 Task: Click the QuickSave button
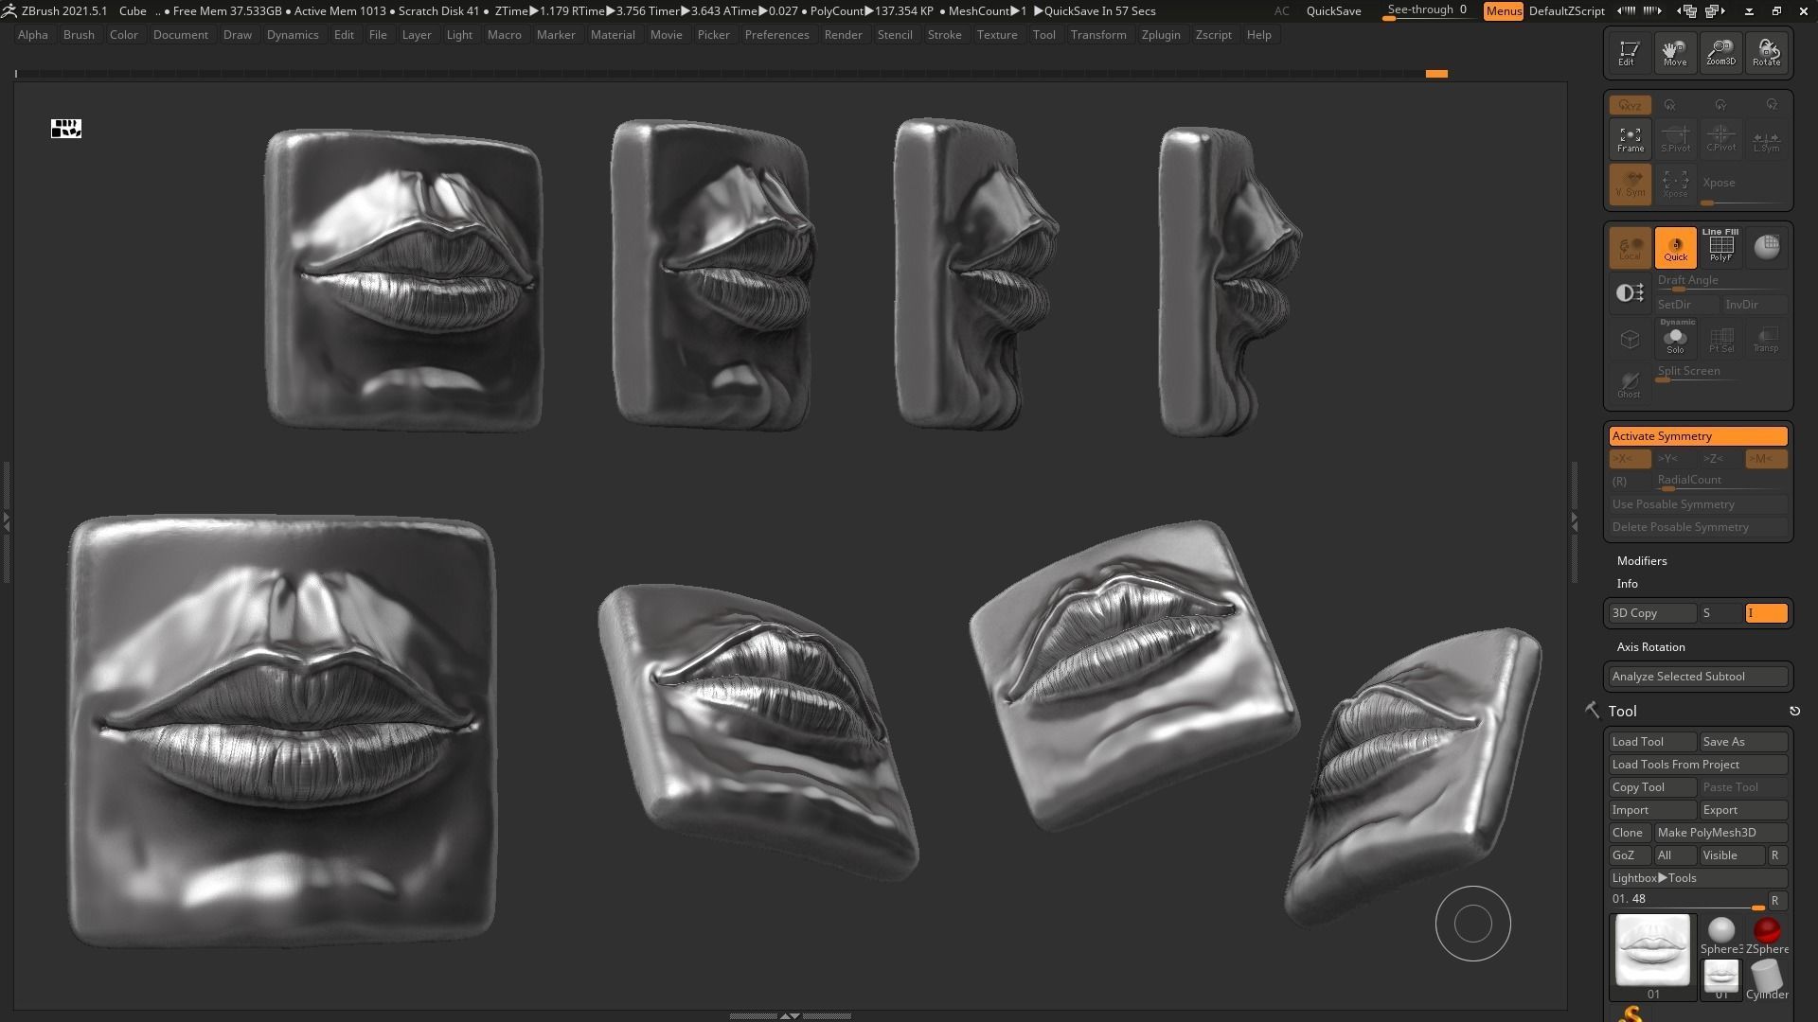coord(1333,11)
